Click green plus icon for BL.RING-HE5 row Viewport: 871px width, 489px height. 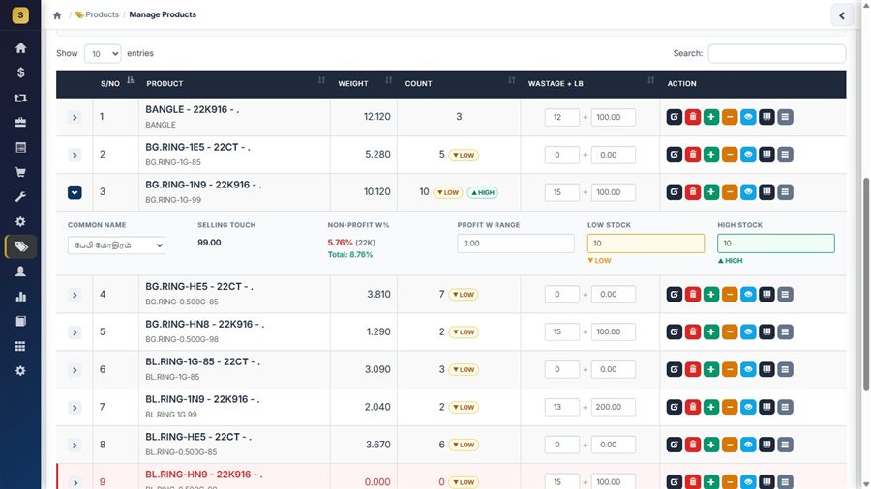pos(711,445)
